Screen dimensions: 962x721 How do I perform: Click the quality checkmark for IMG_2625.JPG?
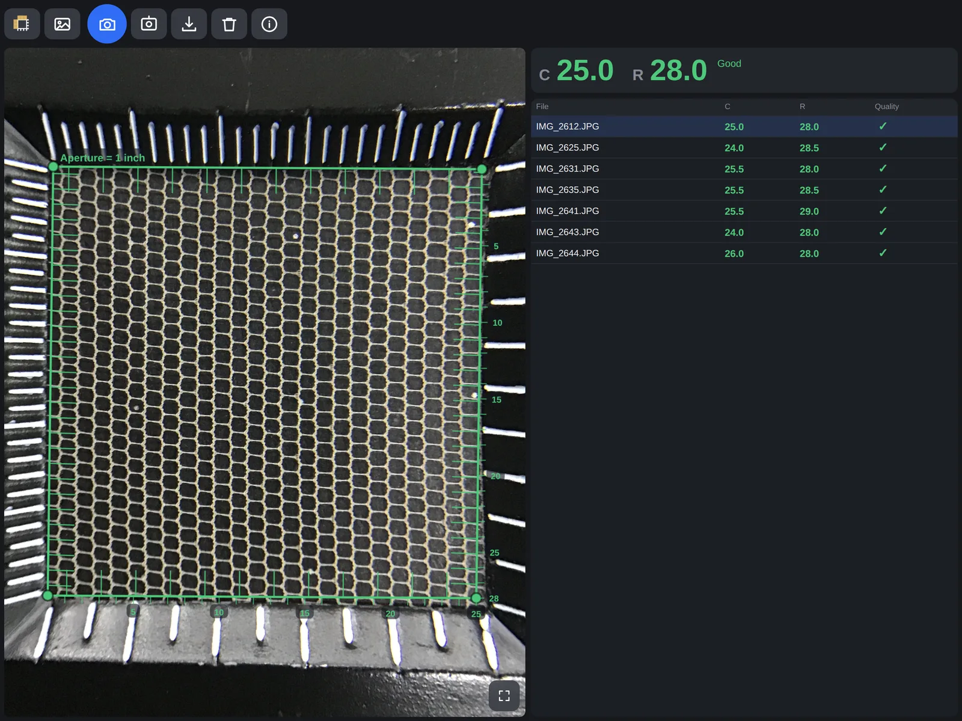point(883,147)
